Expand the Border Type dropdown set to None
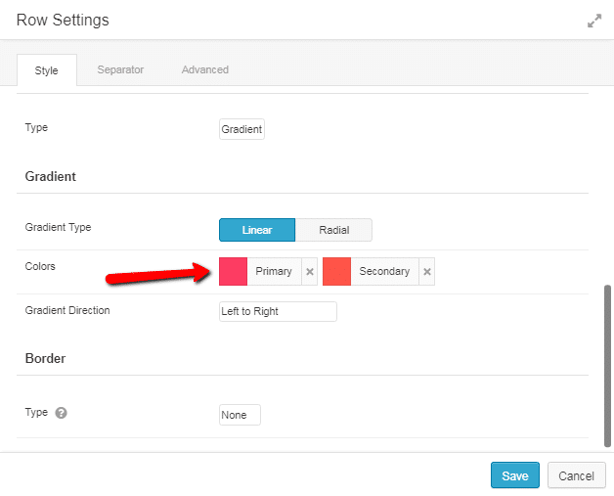Image resolution: width=614 pixels, height=496 pixels. click(240, 415)
